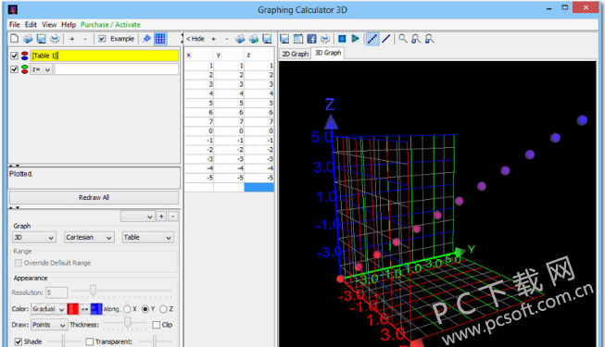Pick the blue gradient end color
Screen dimensions: 605x347
click(x=96, y=309)
